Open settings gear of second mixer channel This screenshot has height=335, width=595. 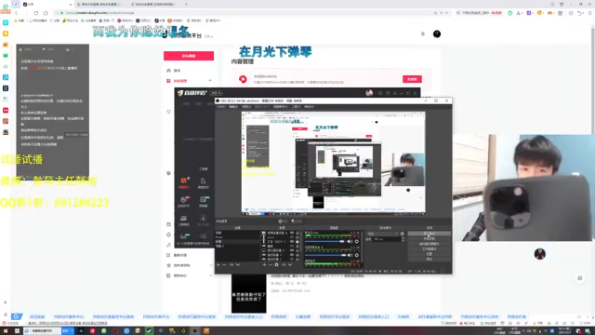[x=357, y=255]
